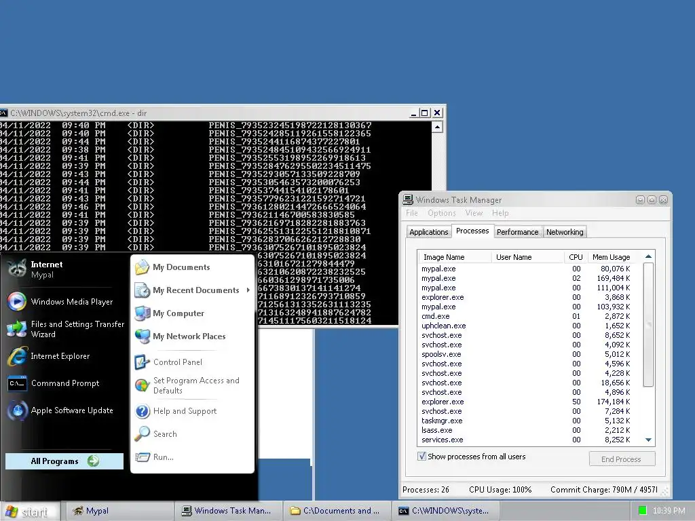Click the green CPU tray icon

(642, 511)
